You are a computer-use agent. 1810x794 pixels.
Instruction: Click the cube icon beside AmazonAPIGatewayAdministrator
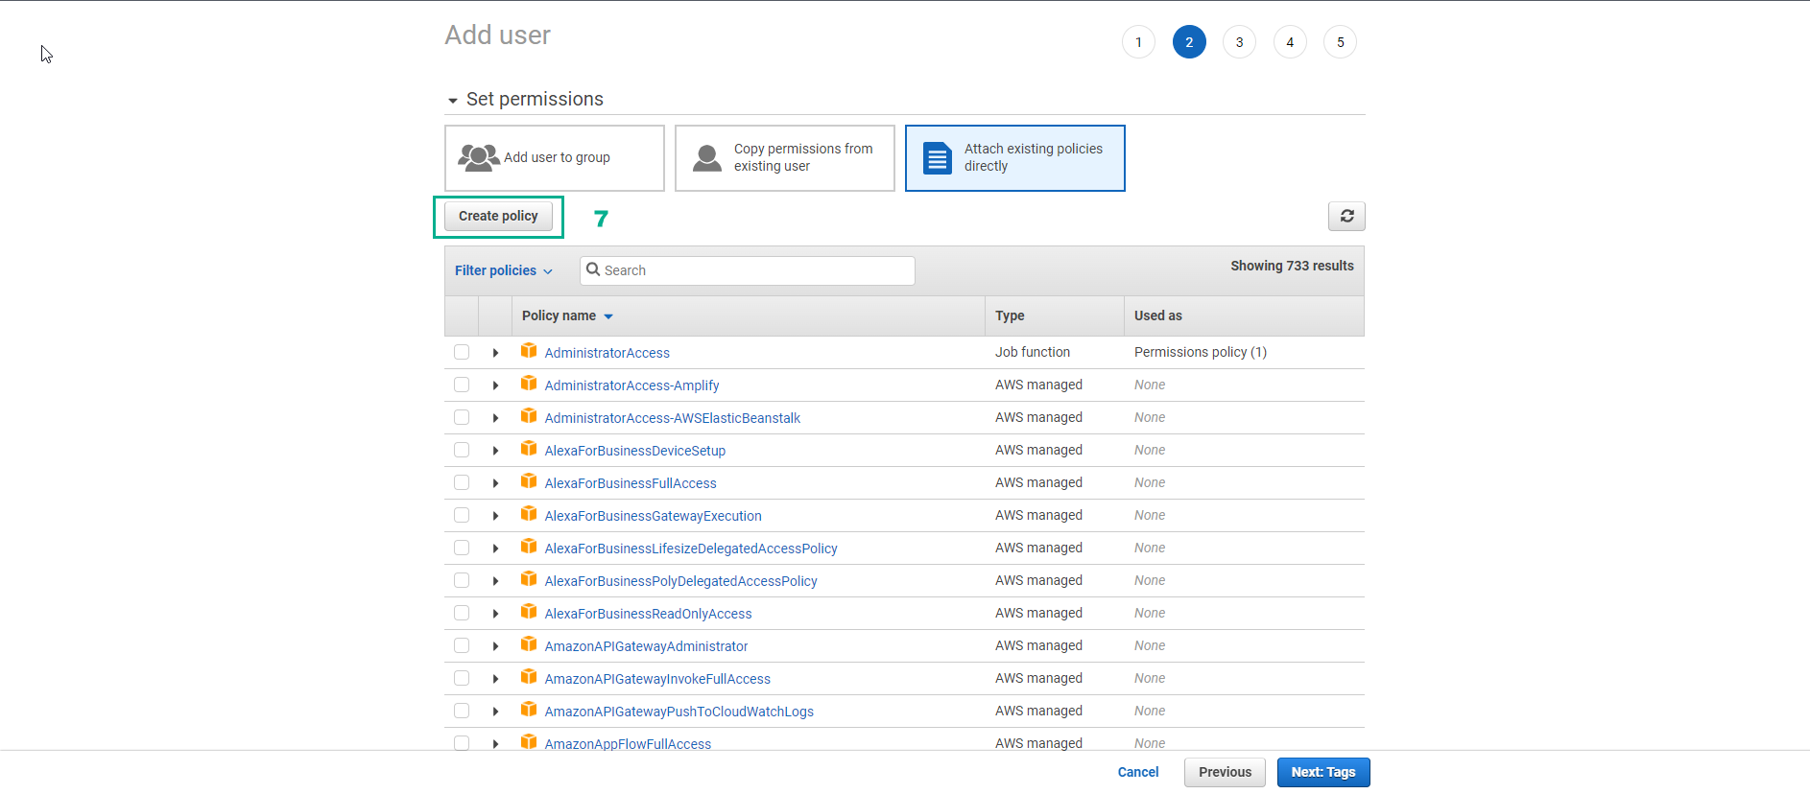coord(529,644)
